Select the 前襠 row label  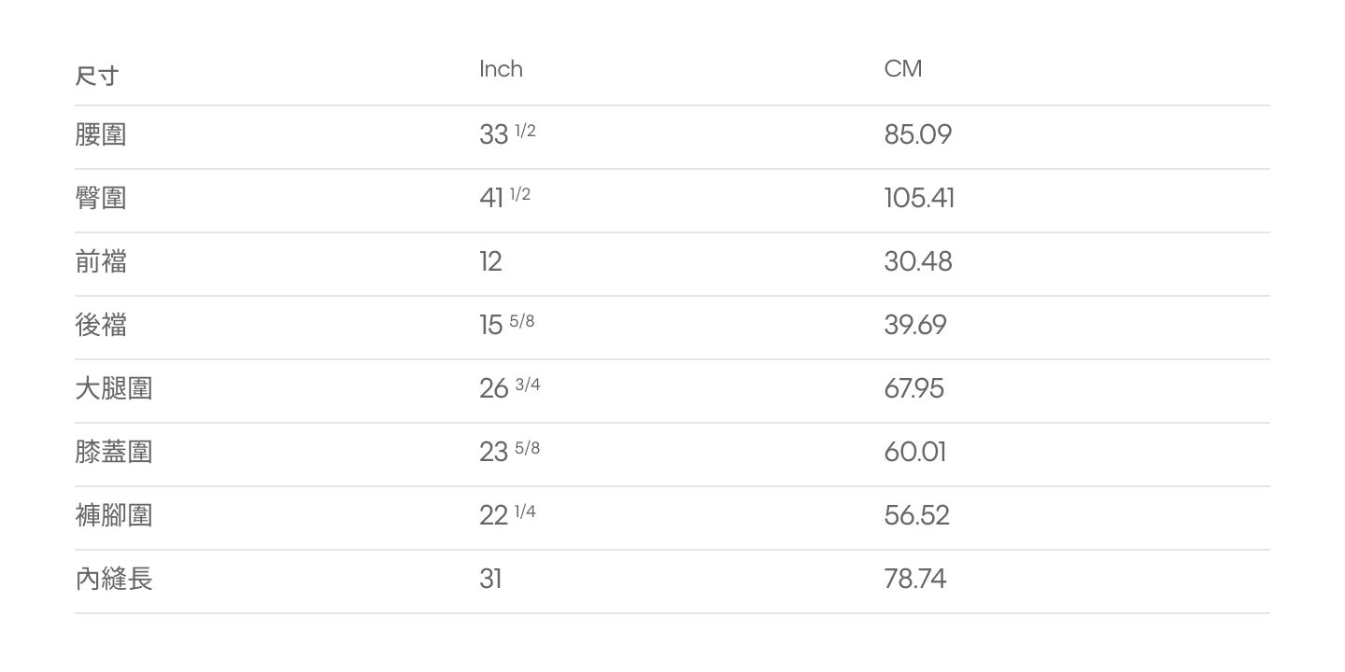[101, 261]
